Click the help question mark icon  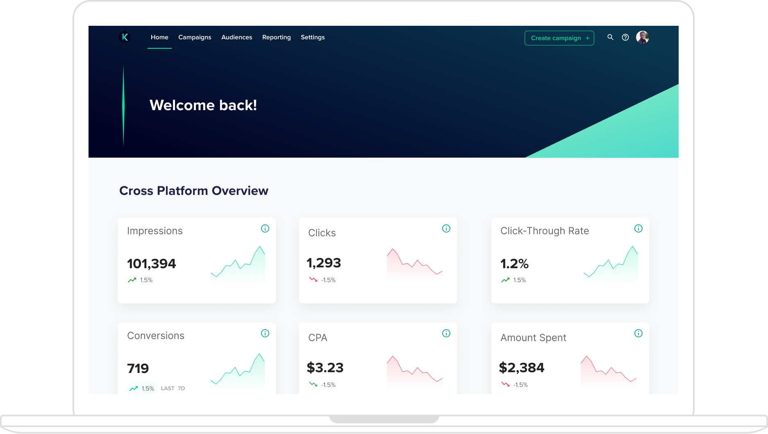point(625,37)
